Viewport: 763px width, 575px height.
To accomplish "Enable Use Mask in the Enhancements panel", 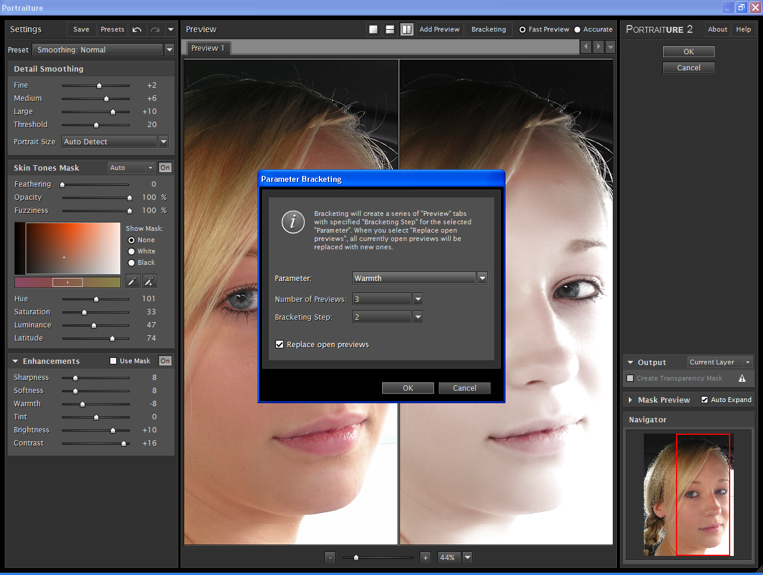I will (112, 360).
